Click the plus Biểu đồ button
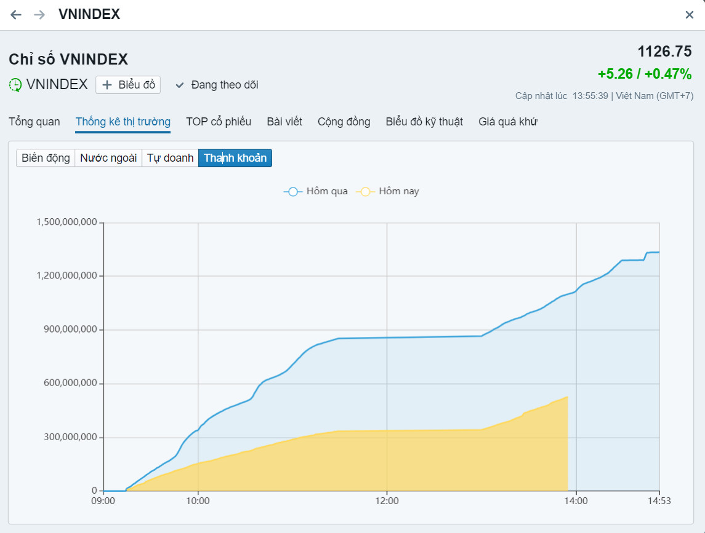The width and height of the screenshot is (705, 533). pyautogui.click(x=128, y=85)
